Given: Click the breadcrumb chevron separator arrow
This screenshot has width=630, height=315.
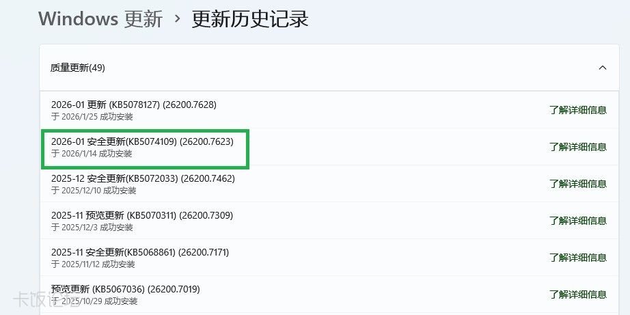Looking at the screenshot, I should coord(178,18).
